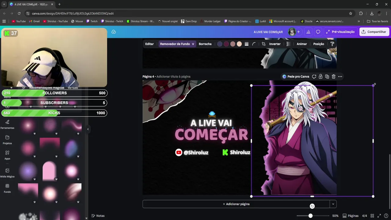
Task: Select the blue-purple oval blur thumbnail
Action: (71, 148)
